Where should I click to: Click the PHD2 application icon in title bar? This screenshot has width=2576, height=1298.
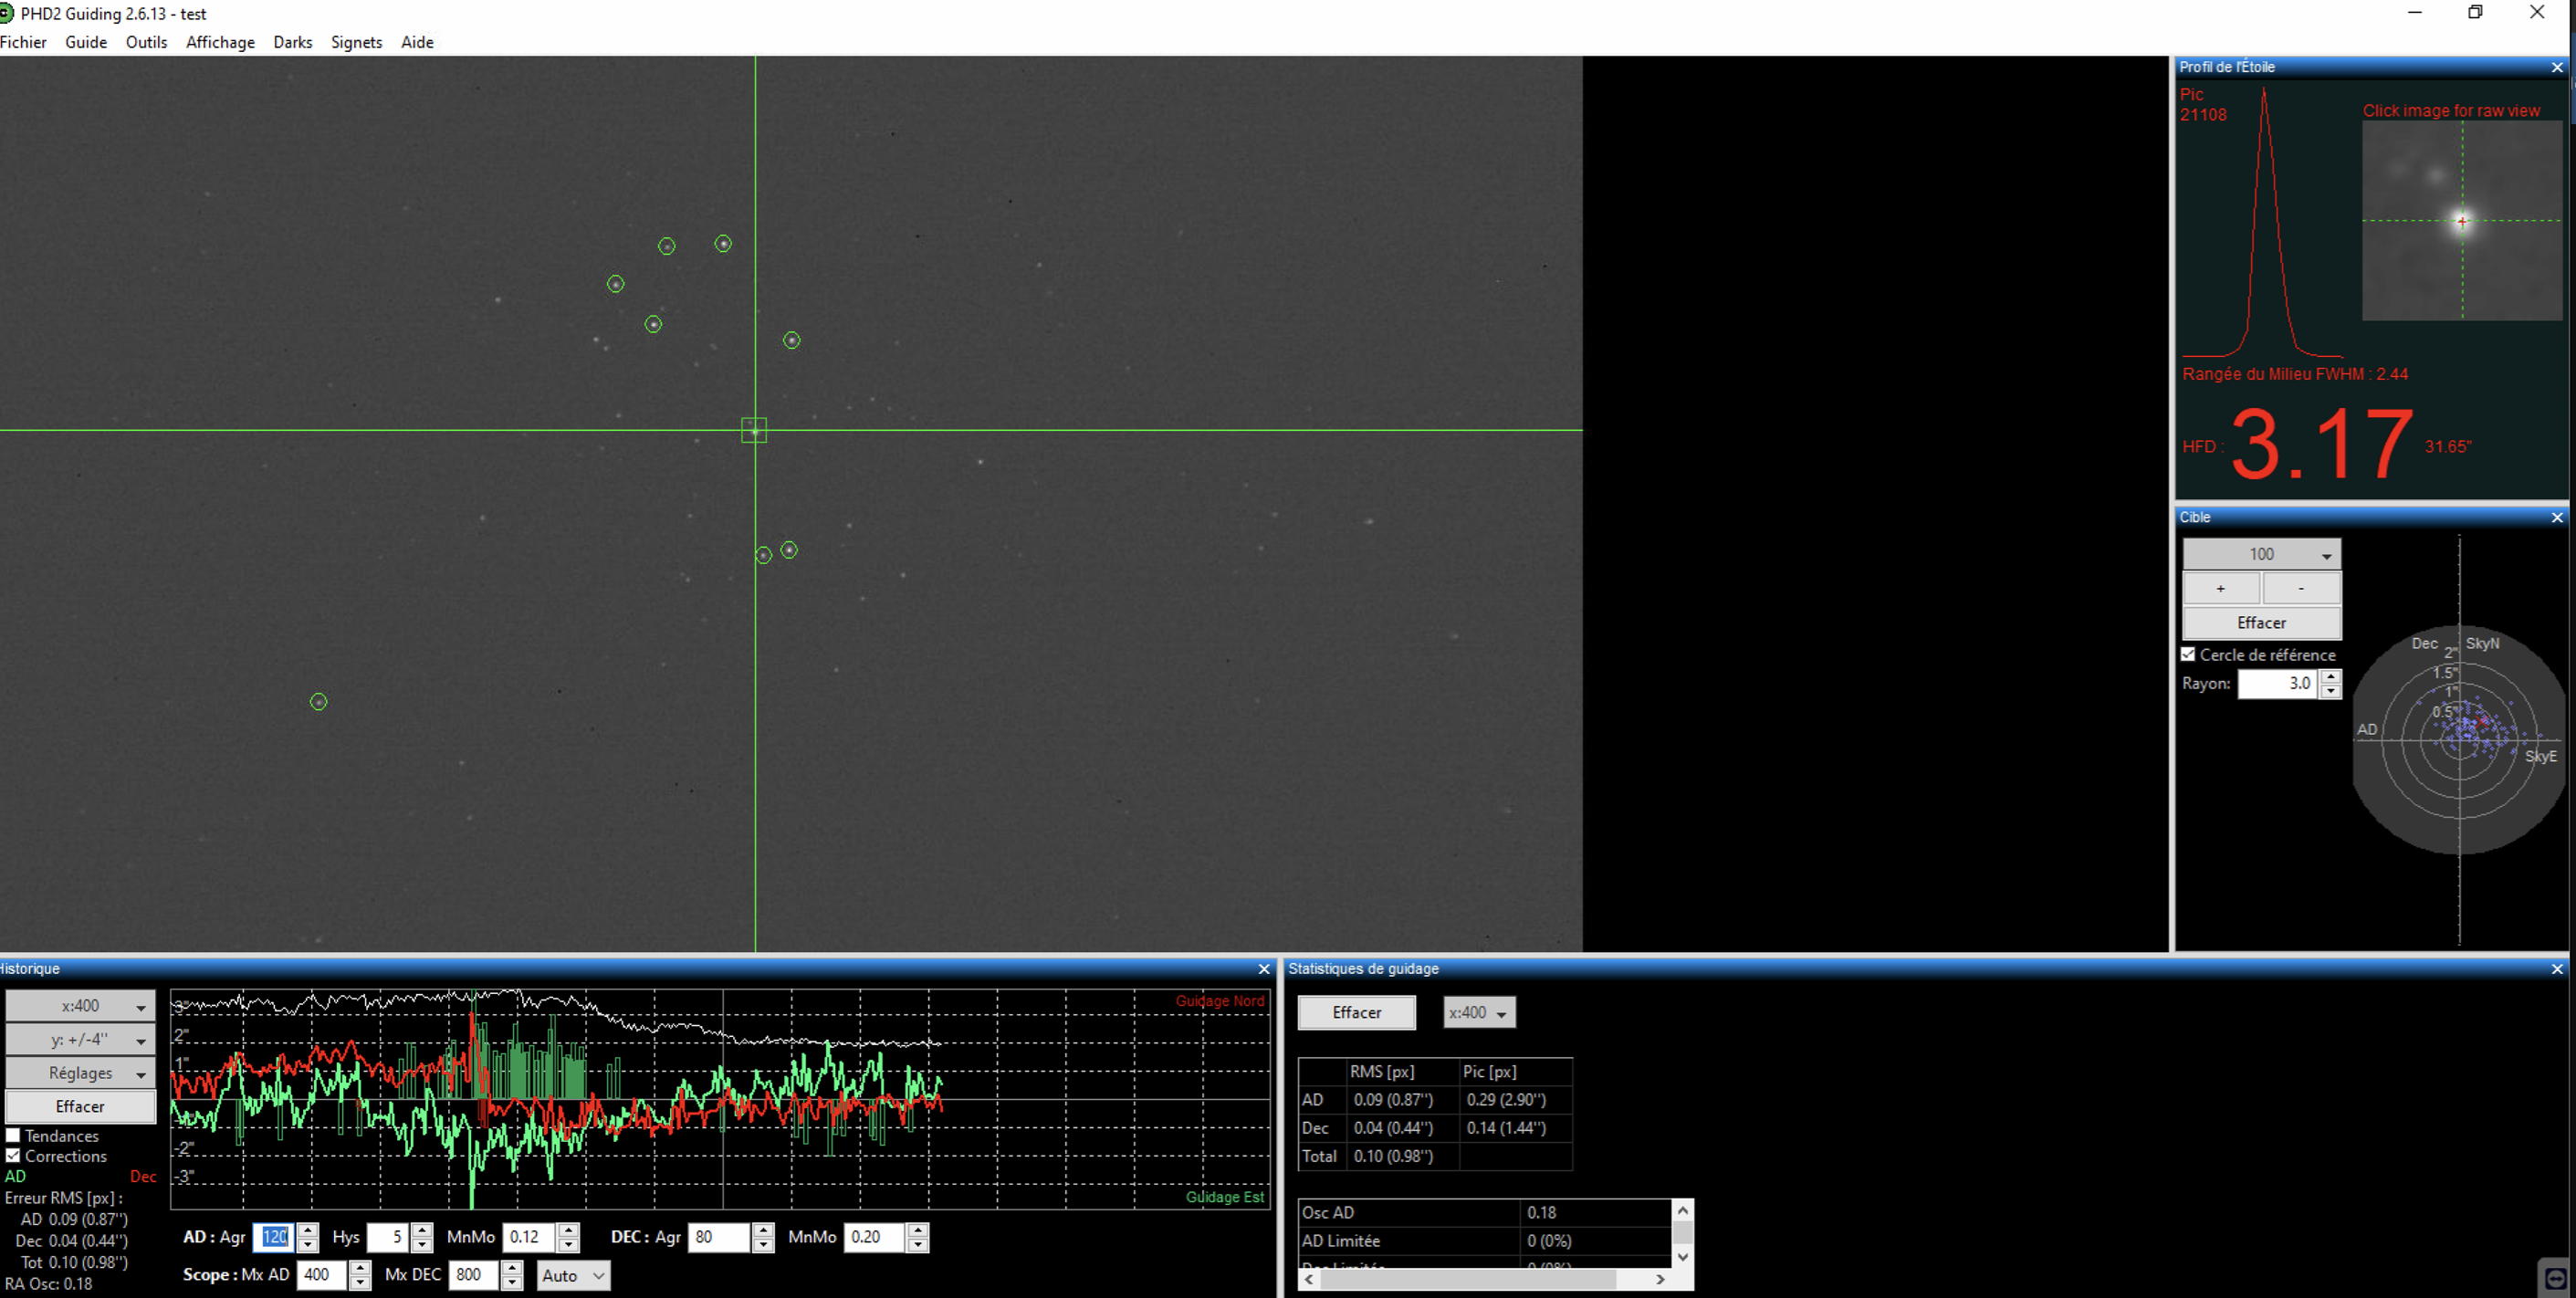pos(6,13)
